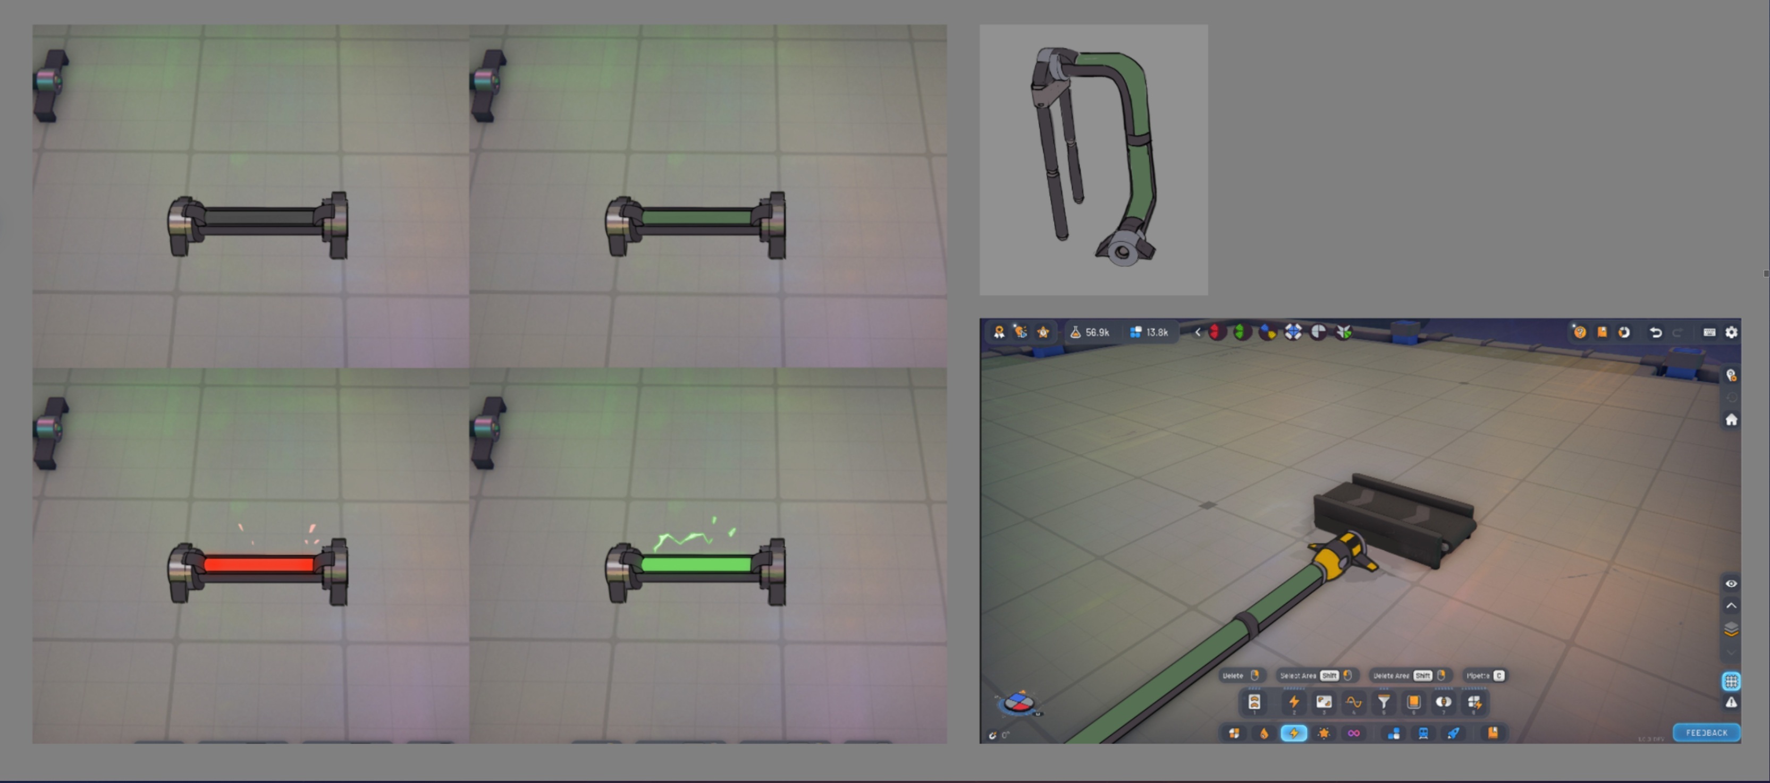
Task: Collapse the shape list with the left chevron
Action: [x=1198, y=333]
